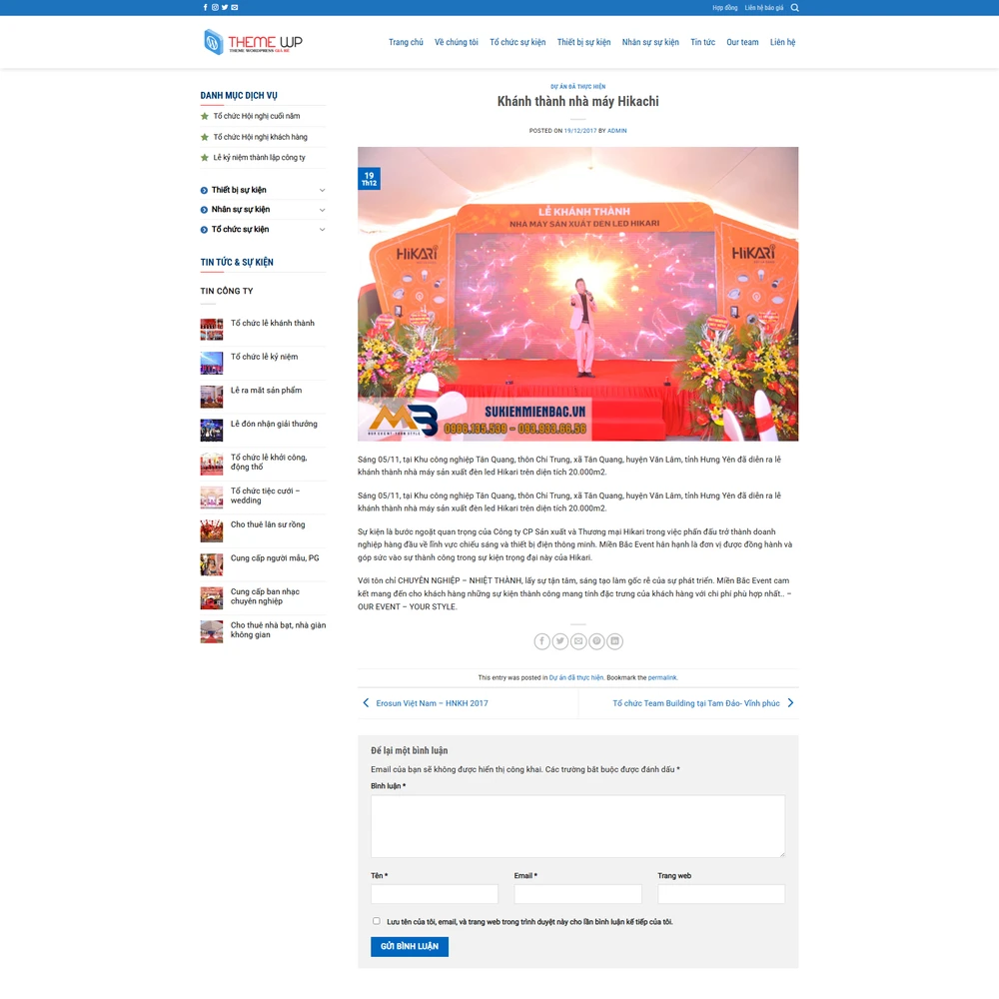Click star icon beside Tổ chức Hội nghị cuối năm
The height and width of the screenshot is (999, 999).
click(205, 116)
